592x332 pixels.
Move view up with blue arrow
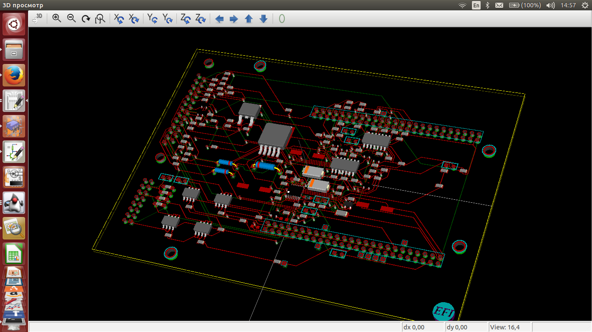(x=249, y=19)
